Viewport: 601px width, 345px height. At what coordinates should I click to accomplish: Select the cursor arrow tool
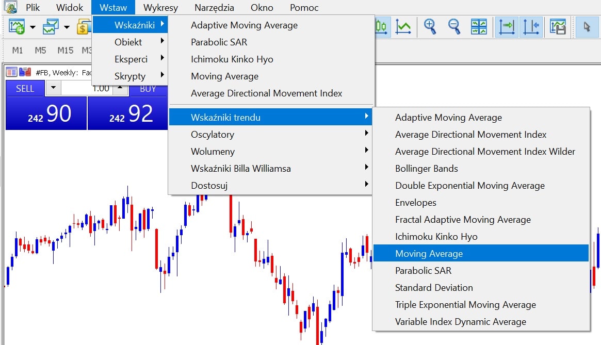[587, 27]
